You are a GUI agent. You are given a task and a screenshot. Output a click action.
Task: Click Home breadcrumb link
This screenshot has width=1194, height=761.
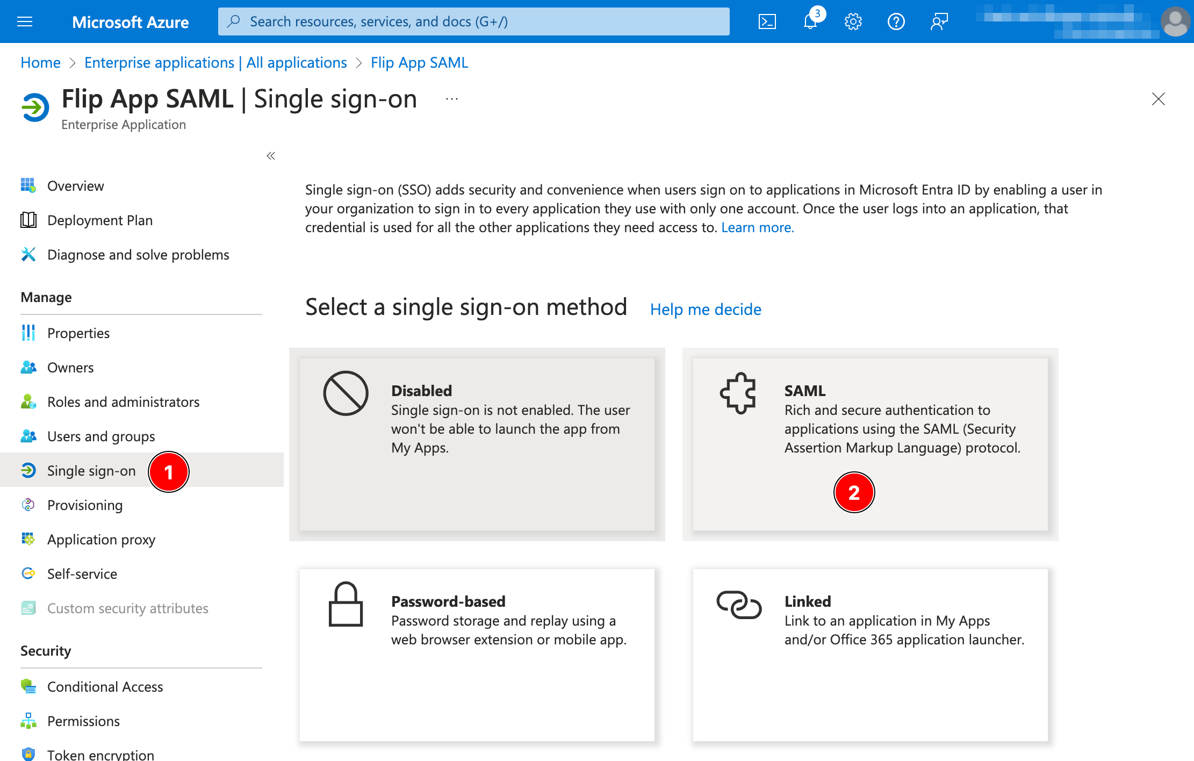click(40, 62)
